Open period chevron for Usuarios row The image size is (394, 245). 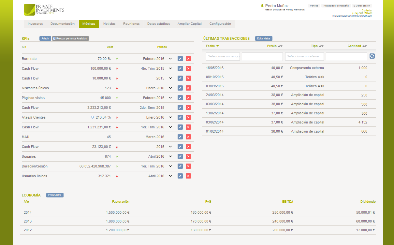tap(170, 156)
